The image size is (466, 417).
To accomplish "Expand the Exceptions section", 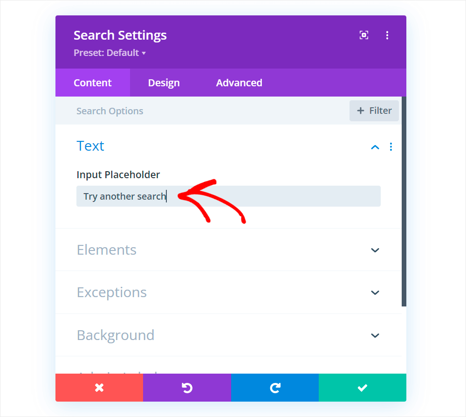I will pyautogui.click(x=375, y=292).
